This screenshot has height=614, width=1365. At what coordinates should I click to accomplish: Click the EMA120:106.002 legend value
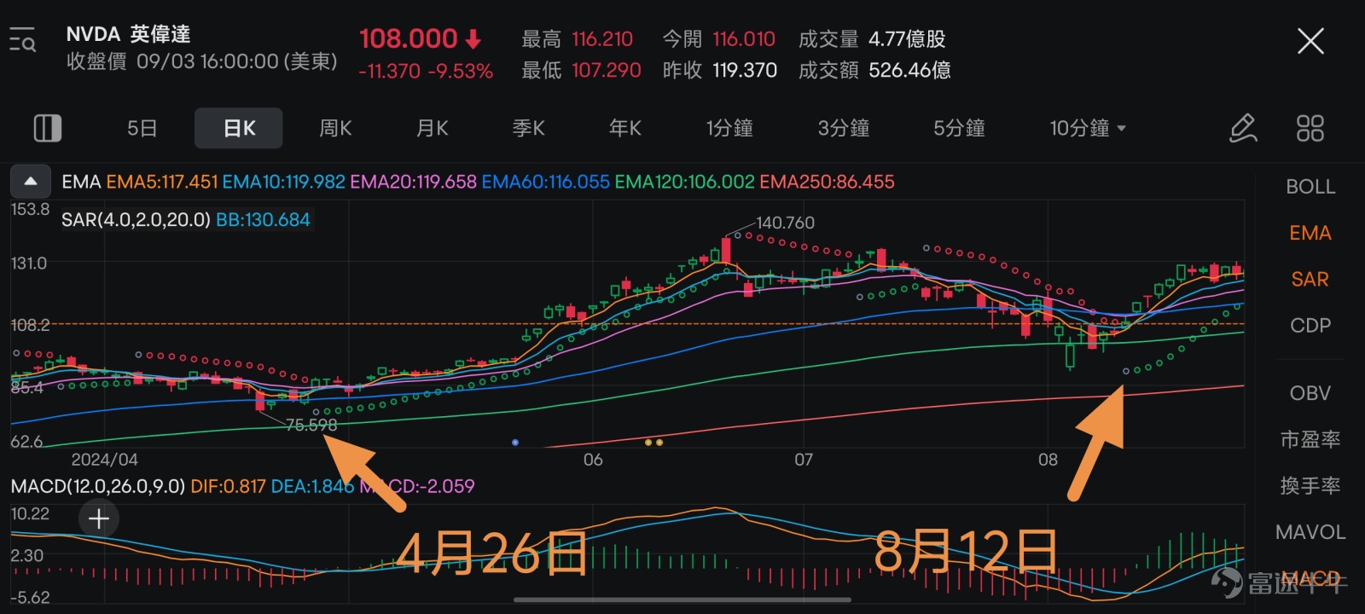[x=685, y=182]
